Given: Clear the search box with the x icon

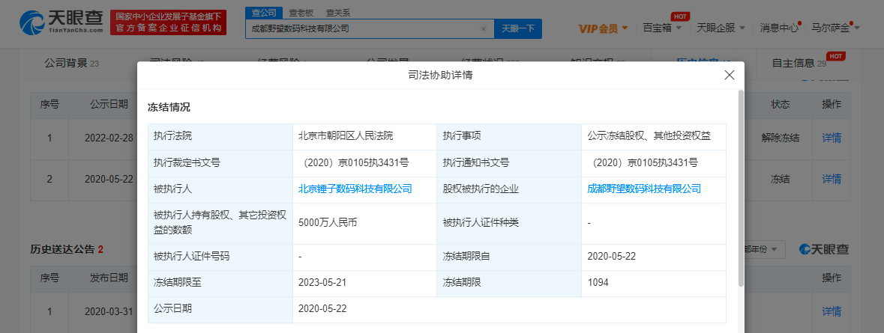Looking at the screenshot, I should point(483,28).
